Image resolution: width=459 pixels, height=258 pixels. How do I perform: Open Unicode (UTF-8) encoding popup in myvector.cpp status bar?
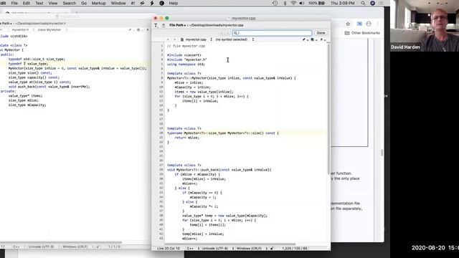[217, 249]
